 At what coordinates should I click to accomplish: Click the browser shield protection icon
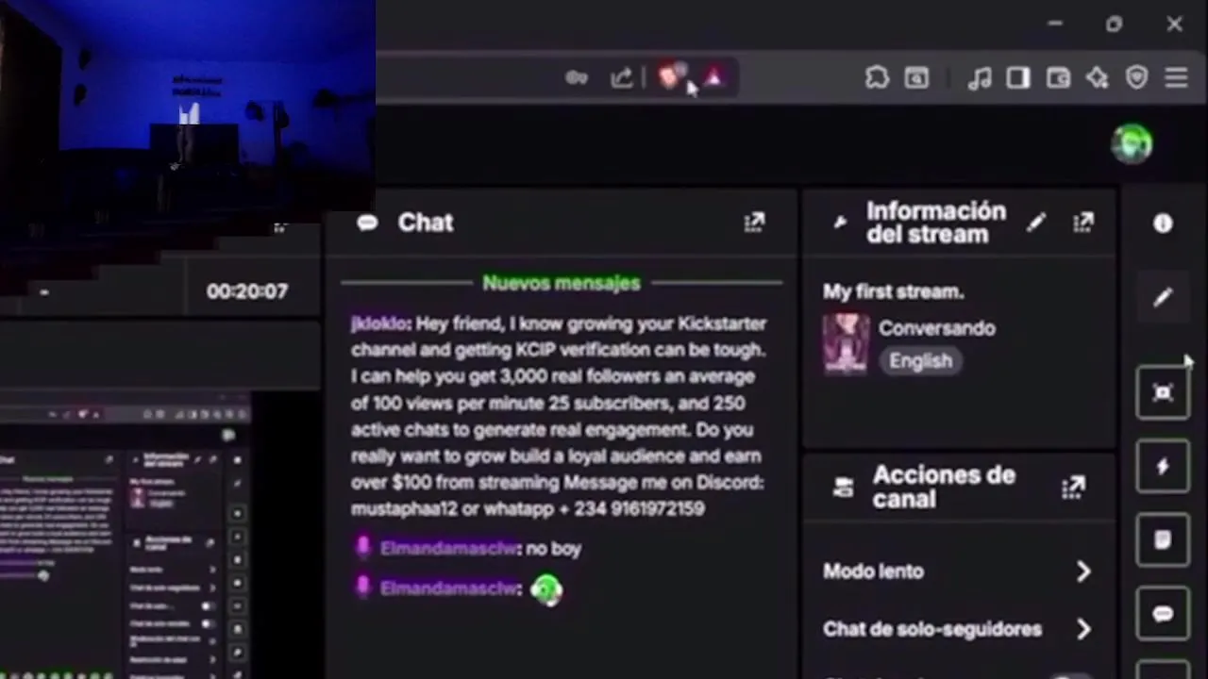point(1137,78)
